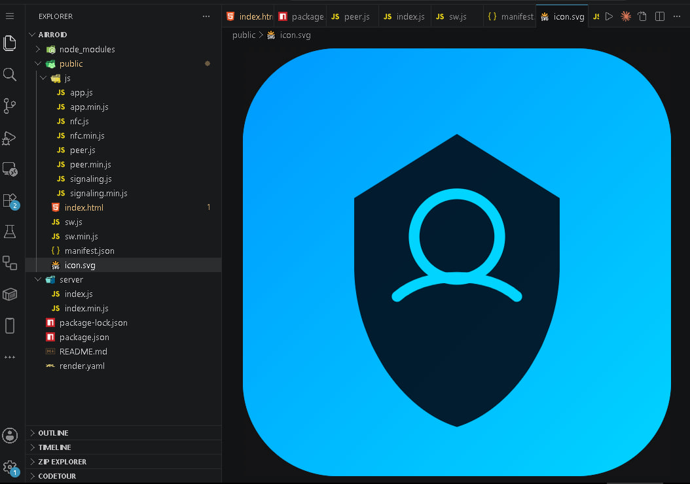Click the open changes file icon in toolbar
The image size is (690, 484).
(642, 17)
